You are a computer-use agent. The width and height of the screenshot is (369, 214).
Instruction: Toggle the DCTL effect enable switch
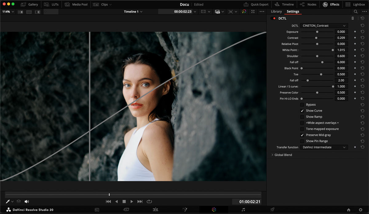tap(273, 18)
